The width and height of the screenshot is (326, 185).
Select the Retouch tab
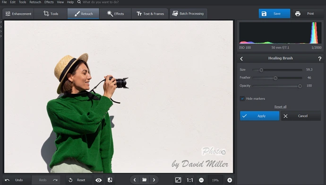tap(83, 14)
